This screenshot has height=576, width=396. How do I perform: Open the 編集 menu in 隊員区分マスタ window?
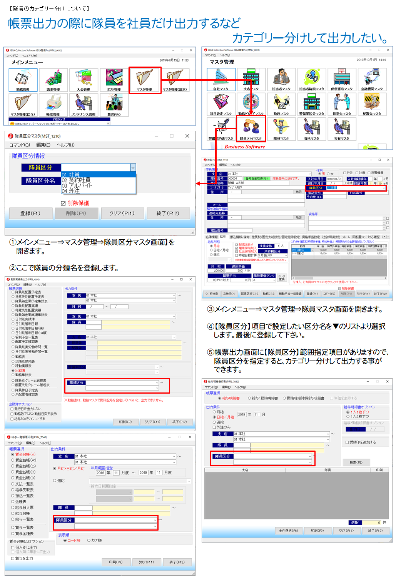coord(43,145)
